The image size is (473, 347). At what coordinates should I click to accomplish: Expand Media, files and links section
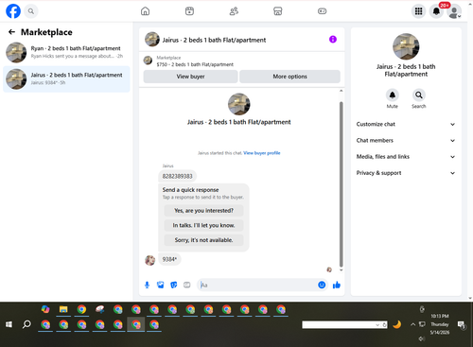pos(406,157)
